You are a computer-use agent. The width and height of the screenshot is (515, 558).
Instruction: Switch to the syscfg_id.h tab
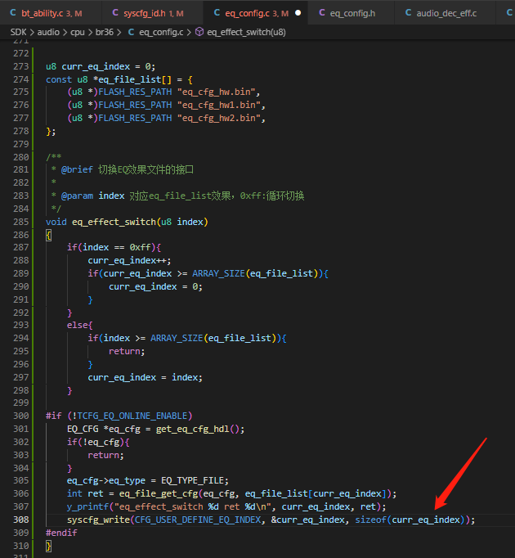pyautogui.click(x=153, y=13)
